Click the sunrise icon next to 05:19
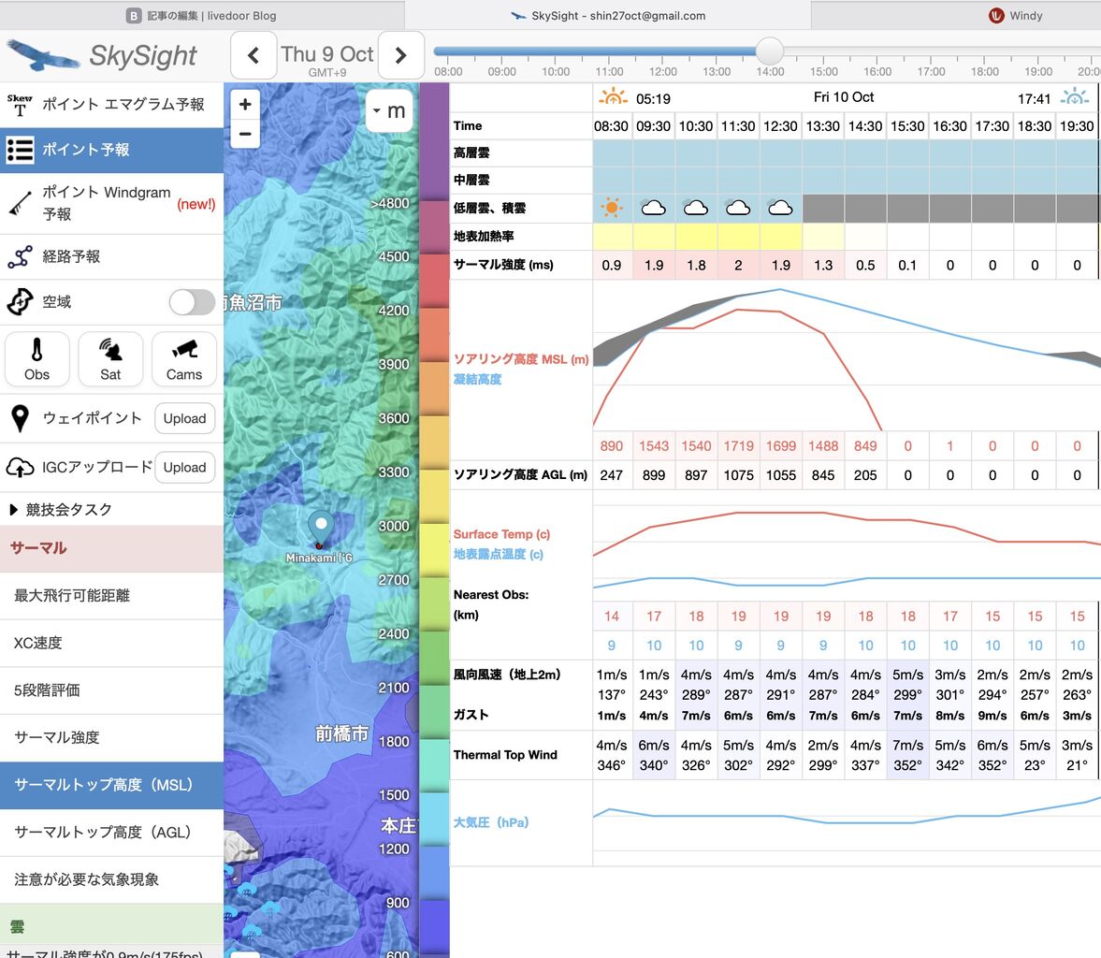 point(613,97)
